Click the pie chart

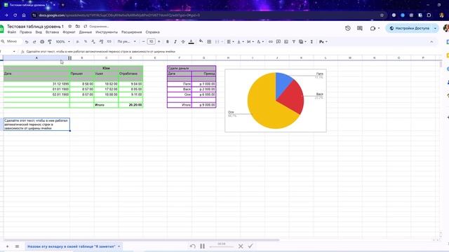276,101
